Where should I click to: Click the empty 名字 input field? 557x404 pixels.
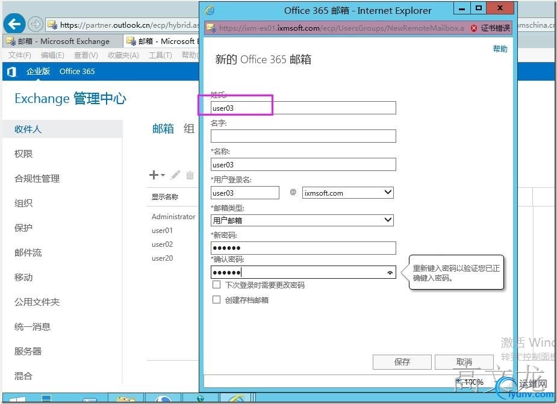pos(303,136)
